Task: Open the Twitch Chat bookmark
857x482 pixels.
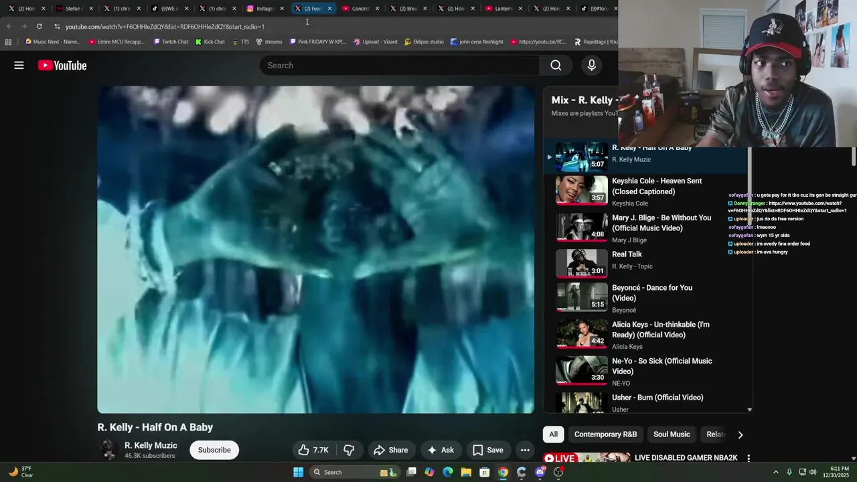Action: click(170, 42)
